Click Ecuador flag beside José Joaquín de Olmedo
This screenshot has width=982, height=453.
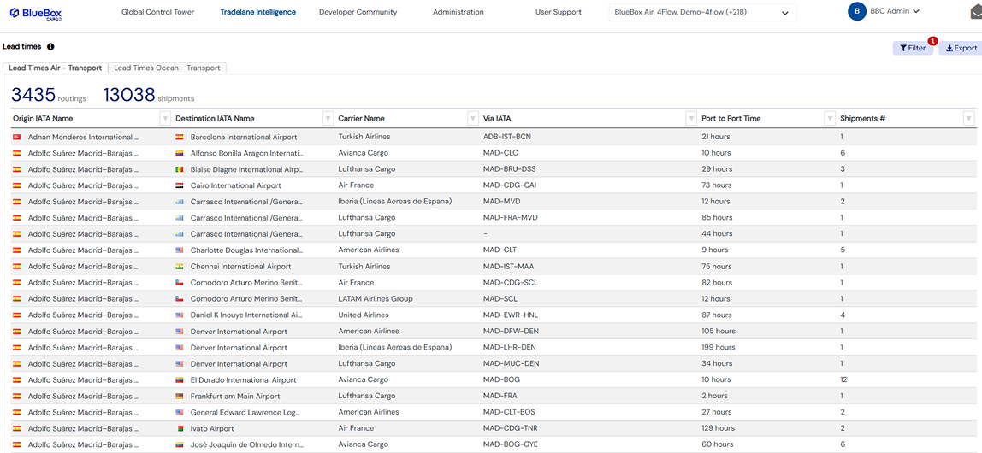179,444
